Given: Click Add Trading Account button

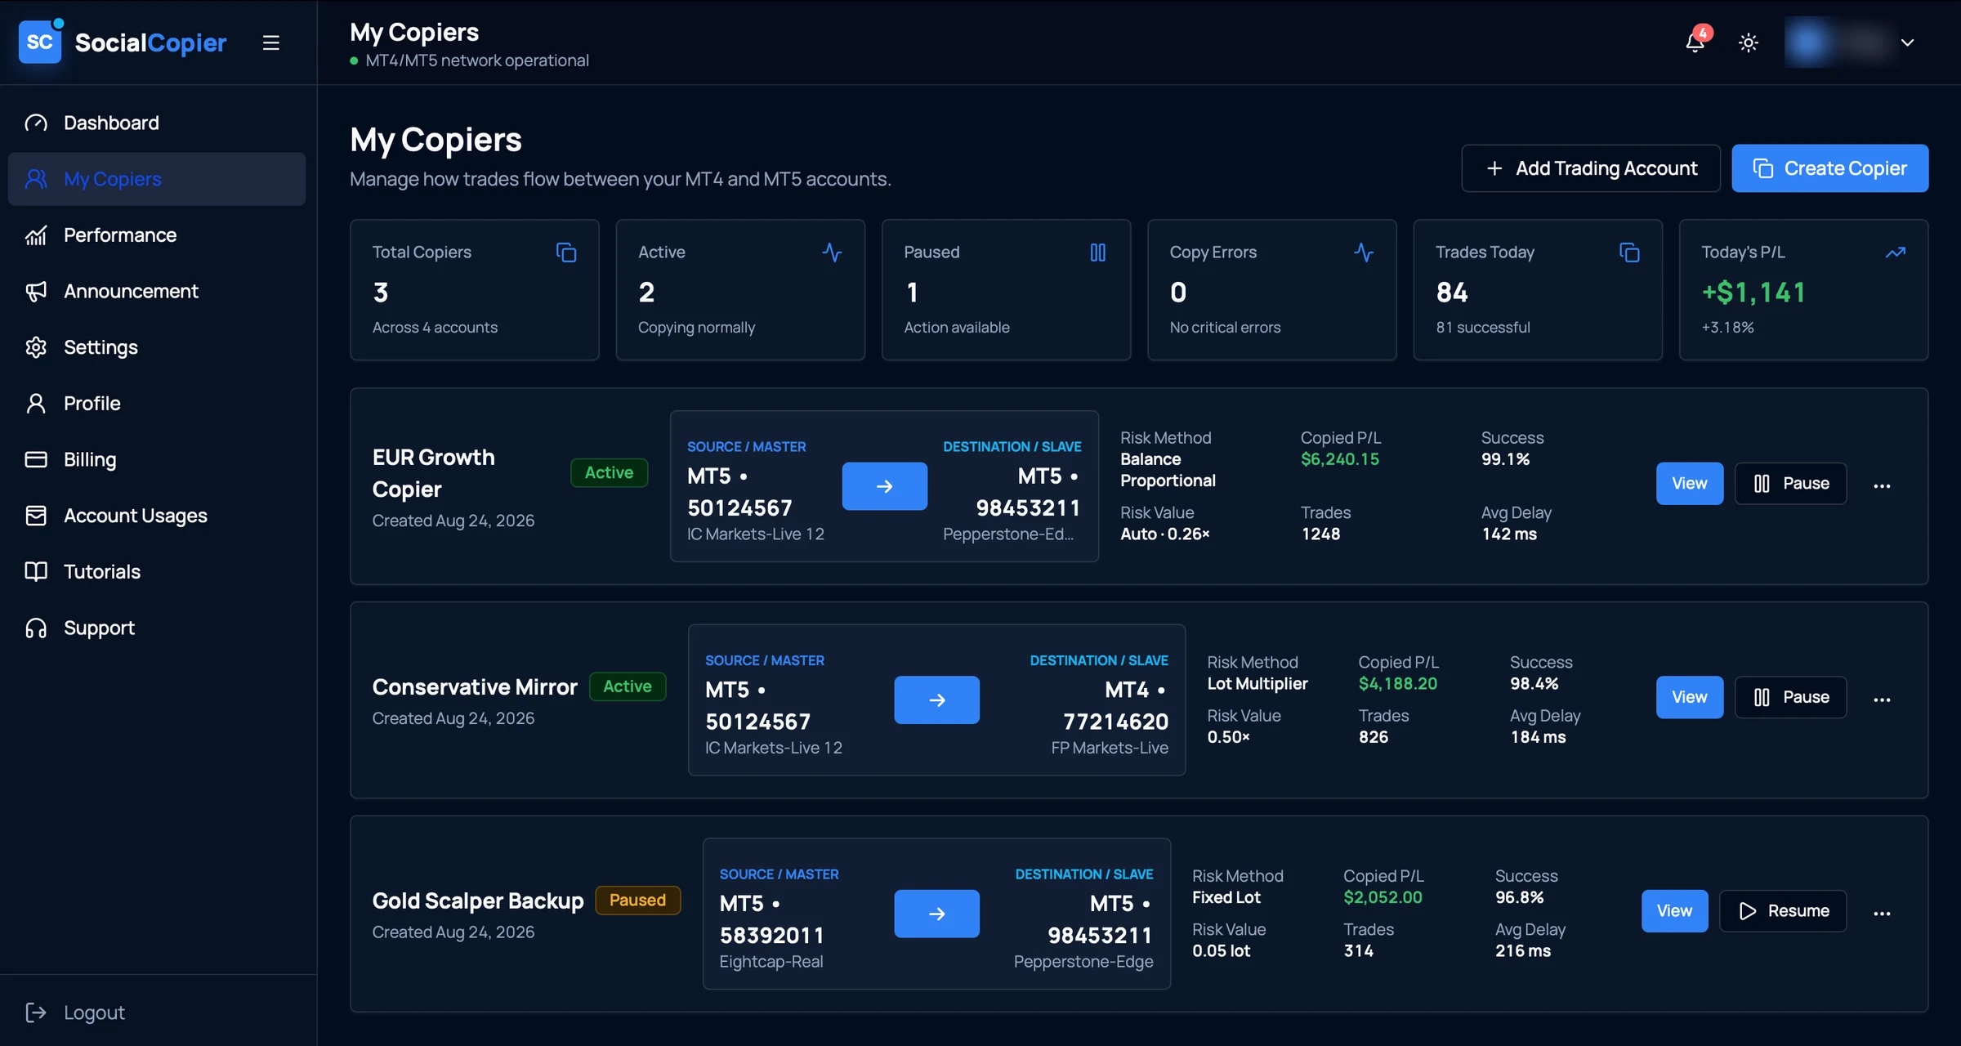Looking at the screenshot, I should [1590, 168].
